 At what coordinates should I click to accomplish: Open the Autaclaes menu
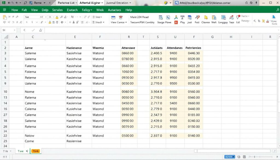(114, 10)
